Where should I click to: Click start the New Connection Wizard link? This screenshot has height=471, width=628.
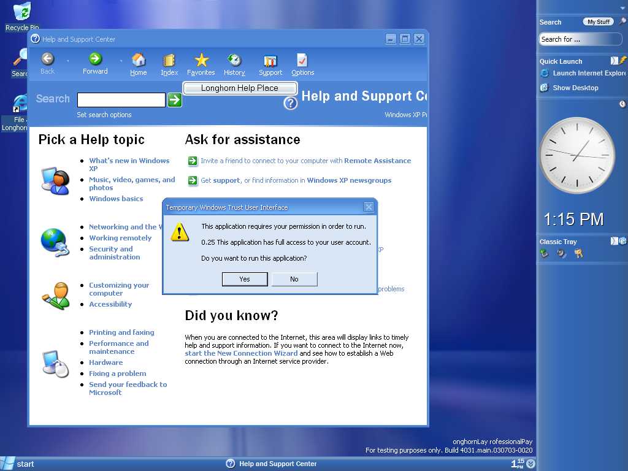coord(241,353)
